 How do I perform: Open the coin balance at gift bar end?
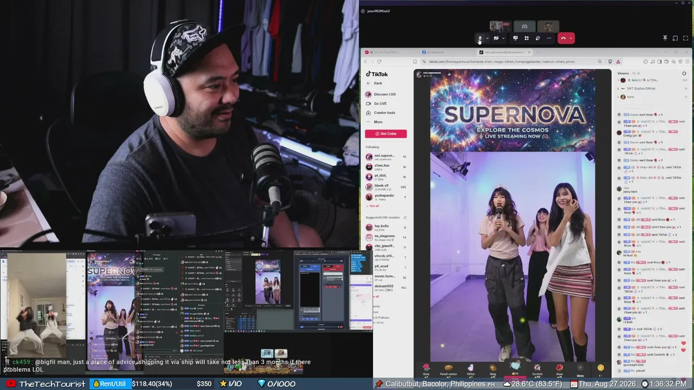[600, 370]
